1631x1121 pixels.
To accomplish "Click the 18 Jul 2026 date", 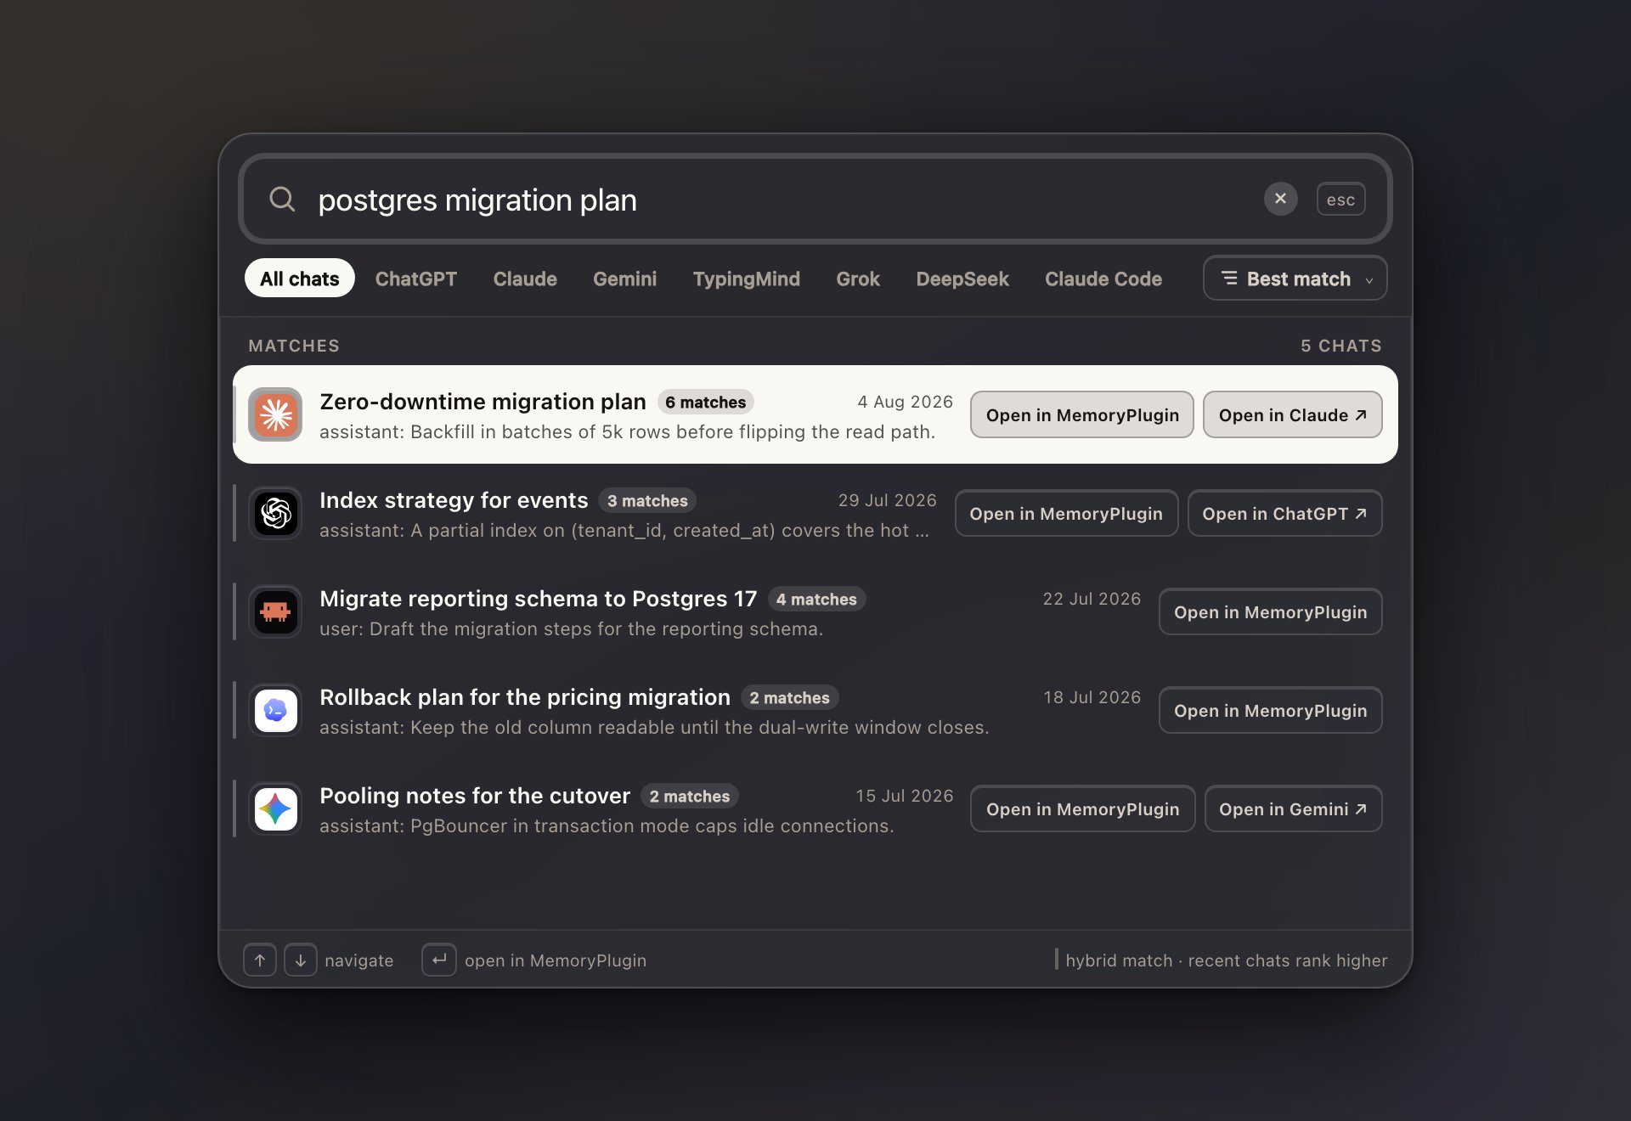I will coord(1092,697).
